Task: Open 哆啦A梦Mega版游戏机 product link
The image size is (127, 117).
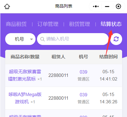Action: [x=25, y=98]
